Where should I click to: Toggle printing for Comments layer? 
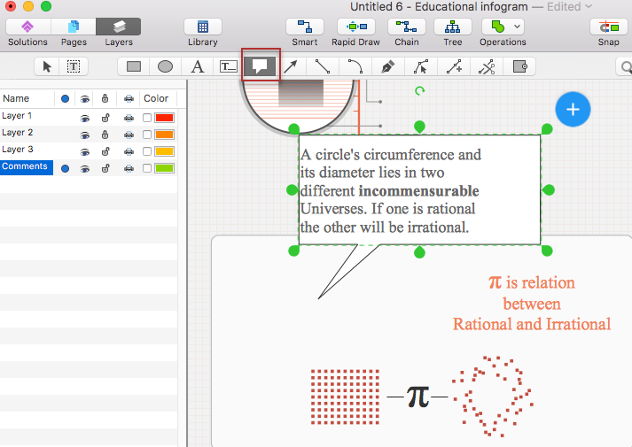[129, 168]
